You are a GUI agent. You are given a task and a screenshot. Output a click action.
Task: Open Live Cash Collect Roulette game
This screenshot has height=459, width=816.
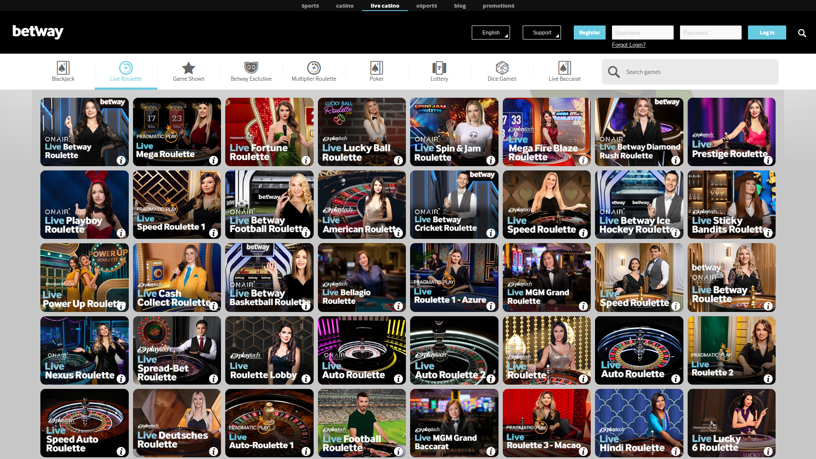(177, 278)
